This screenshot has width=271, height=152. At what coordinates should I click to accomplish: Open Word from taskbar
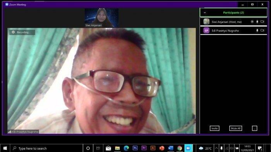[x=171, y=148]
